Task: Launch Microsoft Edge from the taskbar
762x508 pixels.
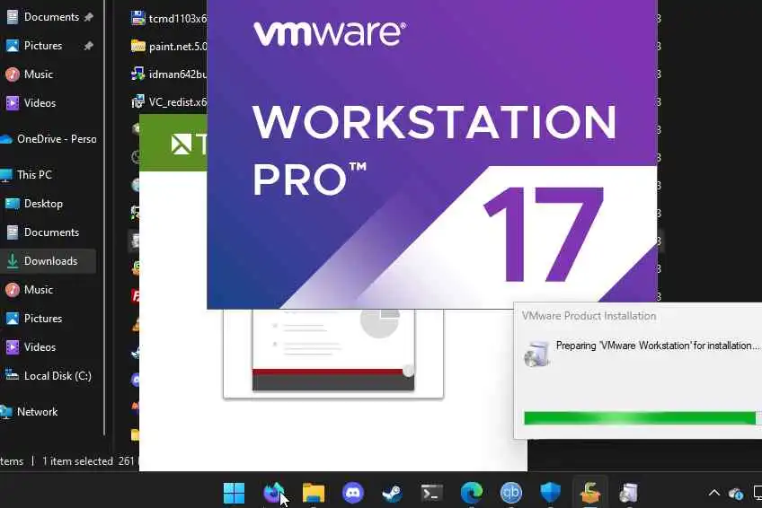Action: click(x=472, y=493)
